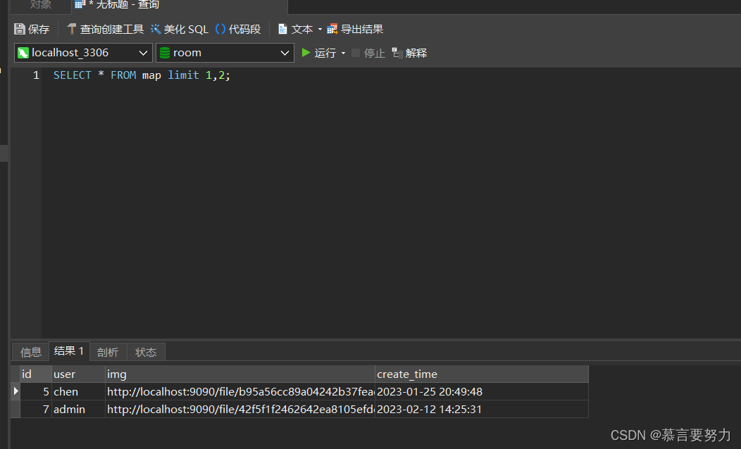Viewport: 741px width, 449px height.
Task: Click the row selector for admin row
Action: [15, 409]
